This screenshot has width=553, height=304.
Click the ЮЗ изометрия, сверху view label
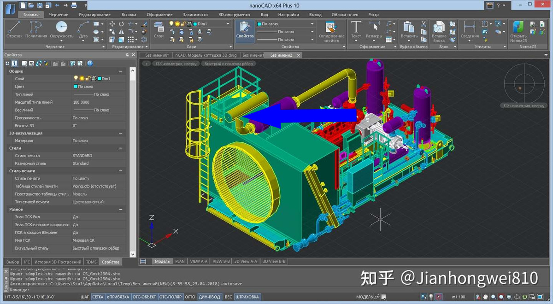[x=176, y=64]
